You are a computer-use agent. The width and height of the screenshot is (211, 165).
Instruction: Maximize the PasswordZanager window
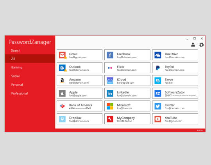point(195,38)
